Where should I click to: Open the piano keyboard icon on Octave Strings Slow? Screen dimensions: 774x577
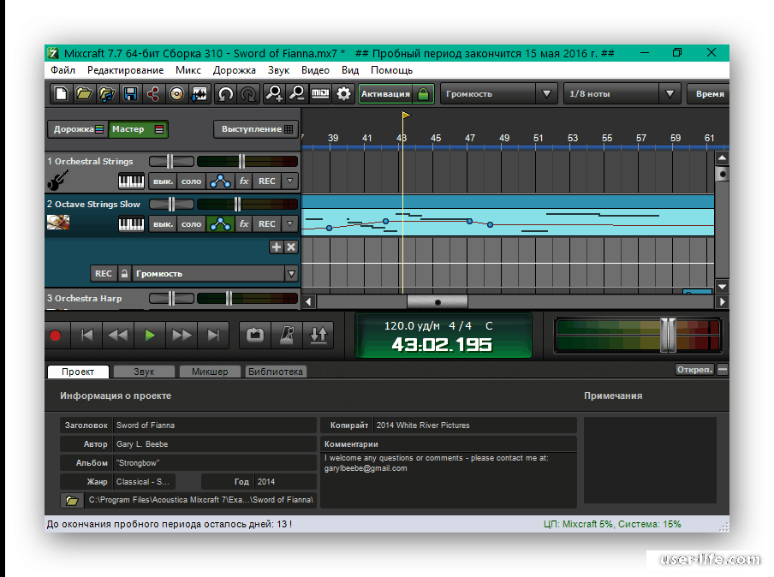click(x=131, y=224)
